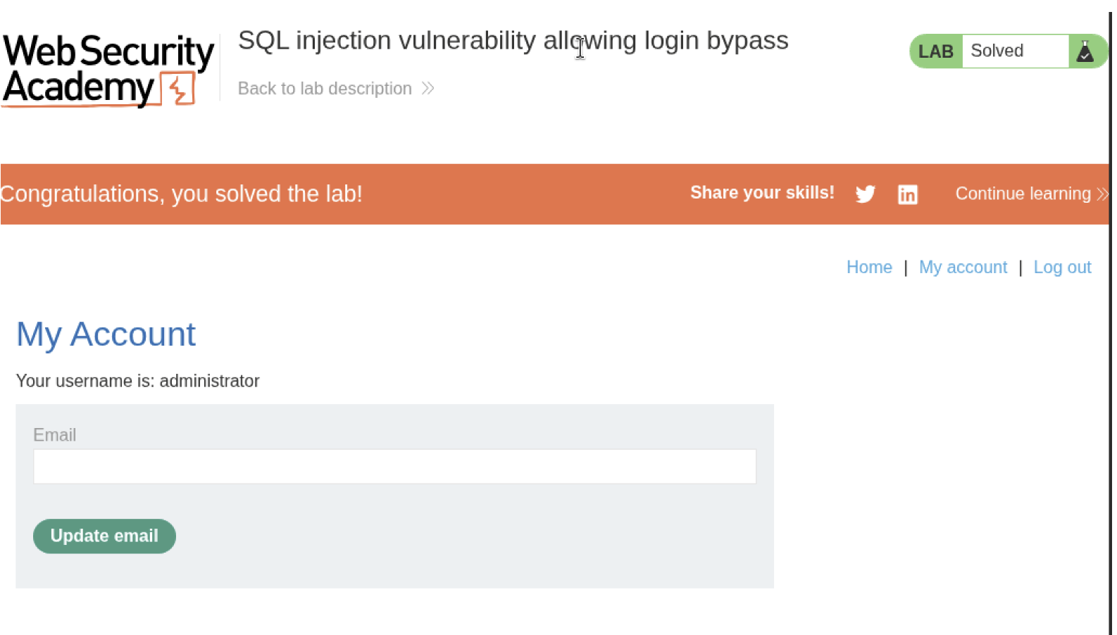Click the flask icon in lab status

coord(1085,51)
